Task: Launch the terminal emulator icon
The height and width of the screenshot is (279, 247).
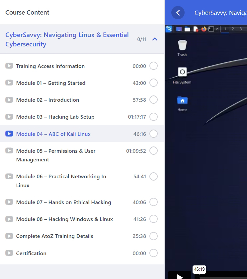Action: (211, 29)
